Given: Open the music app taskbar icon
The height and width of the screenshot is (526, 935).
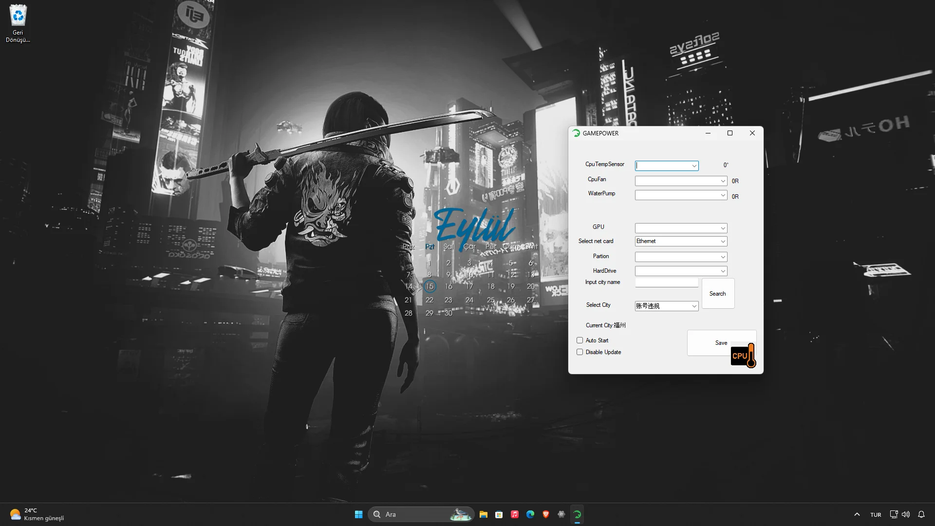Looking at the screenshot, I should point(515,514).
